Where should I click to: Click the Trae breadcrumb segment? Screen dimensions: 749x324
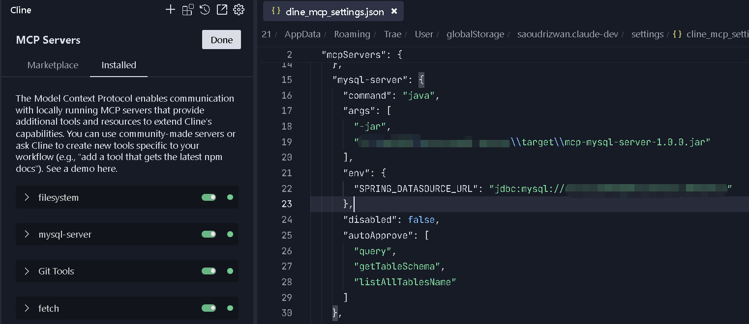click(x=392, y=34)
